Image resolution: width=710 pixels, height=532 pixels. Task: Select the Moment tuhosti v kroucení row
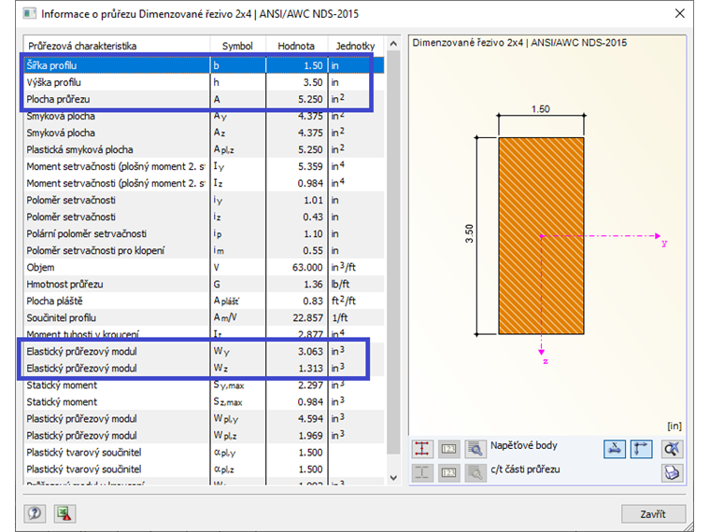click(x=204, y=334)
